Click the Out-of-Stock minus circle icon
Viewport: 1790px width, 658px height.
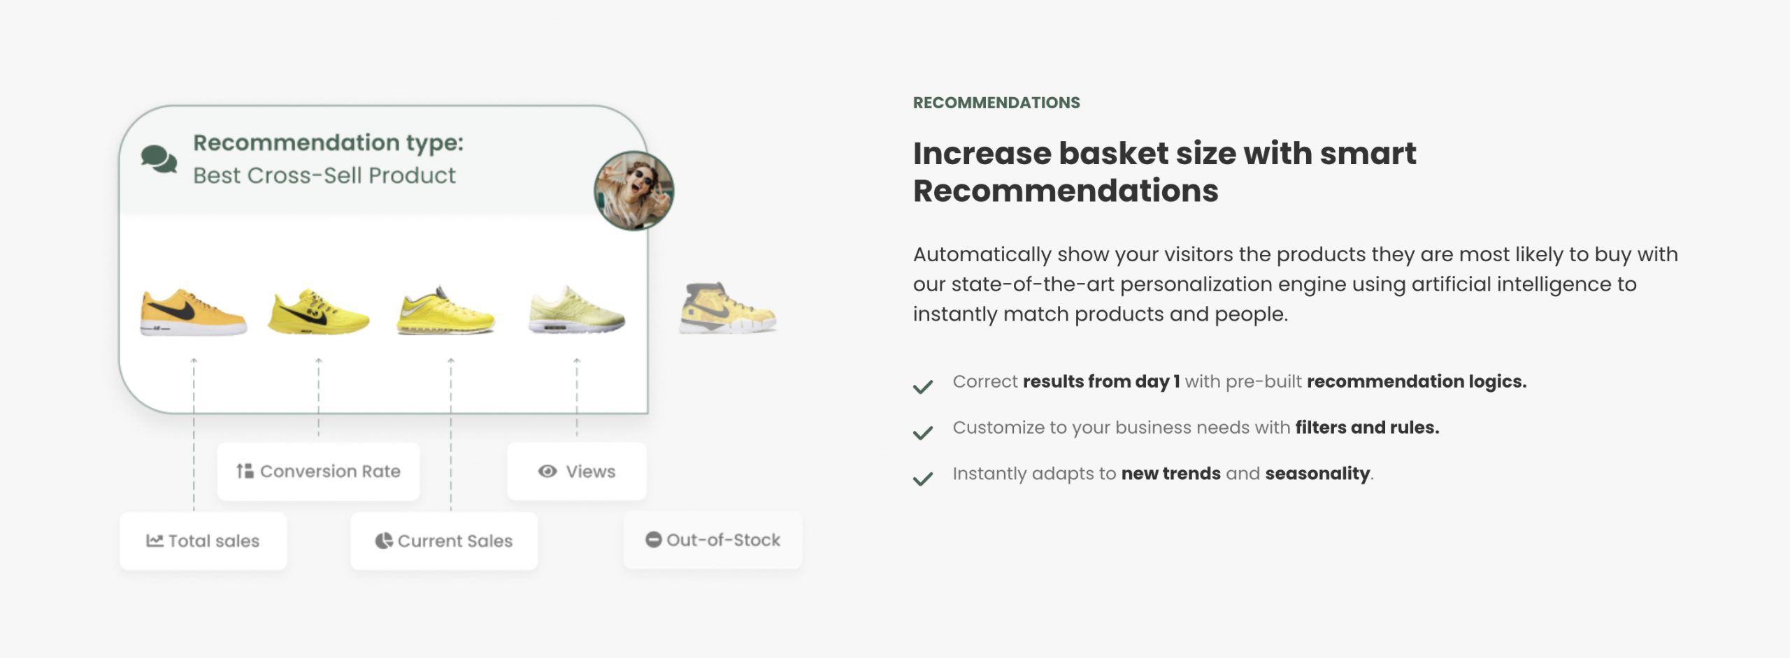click(653, 540)
